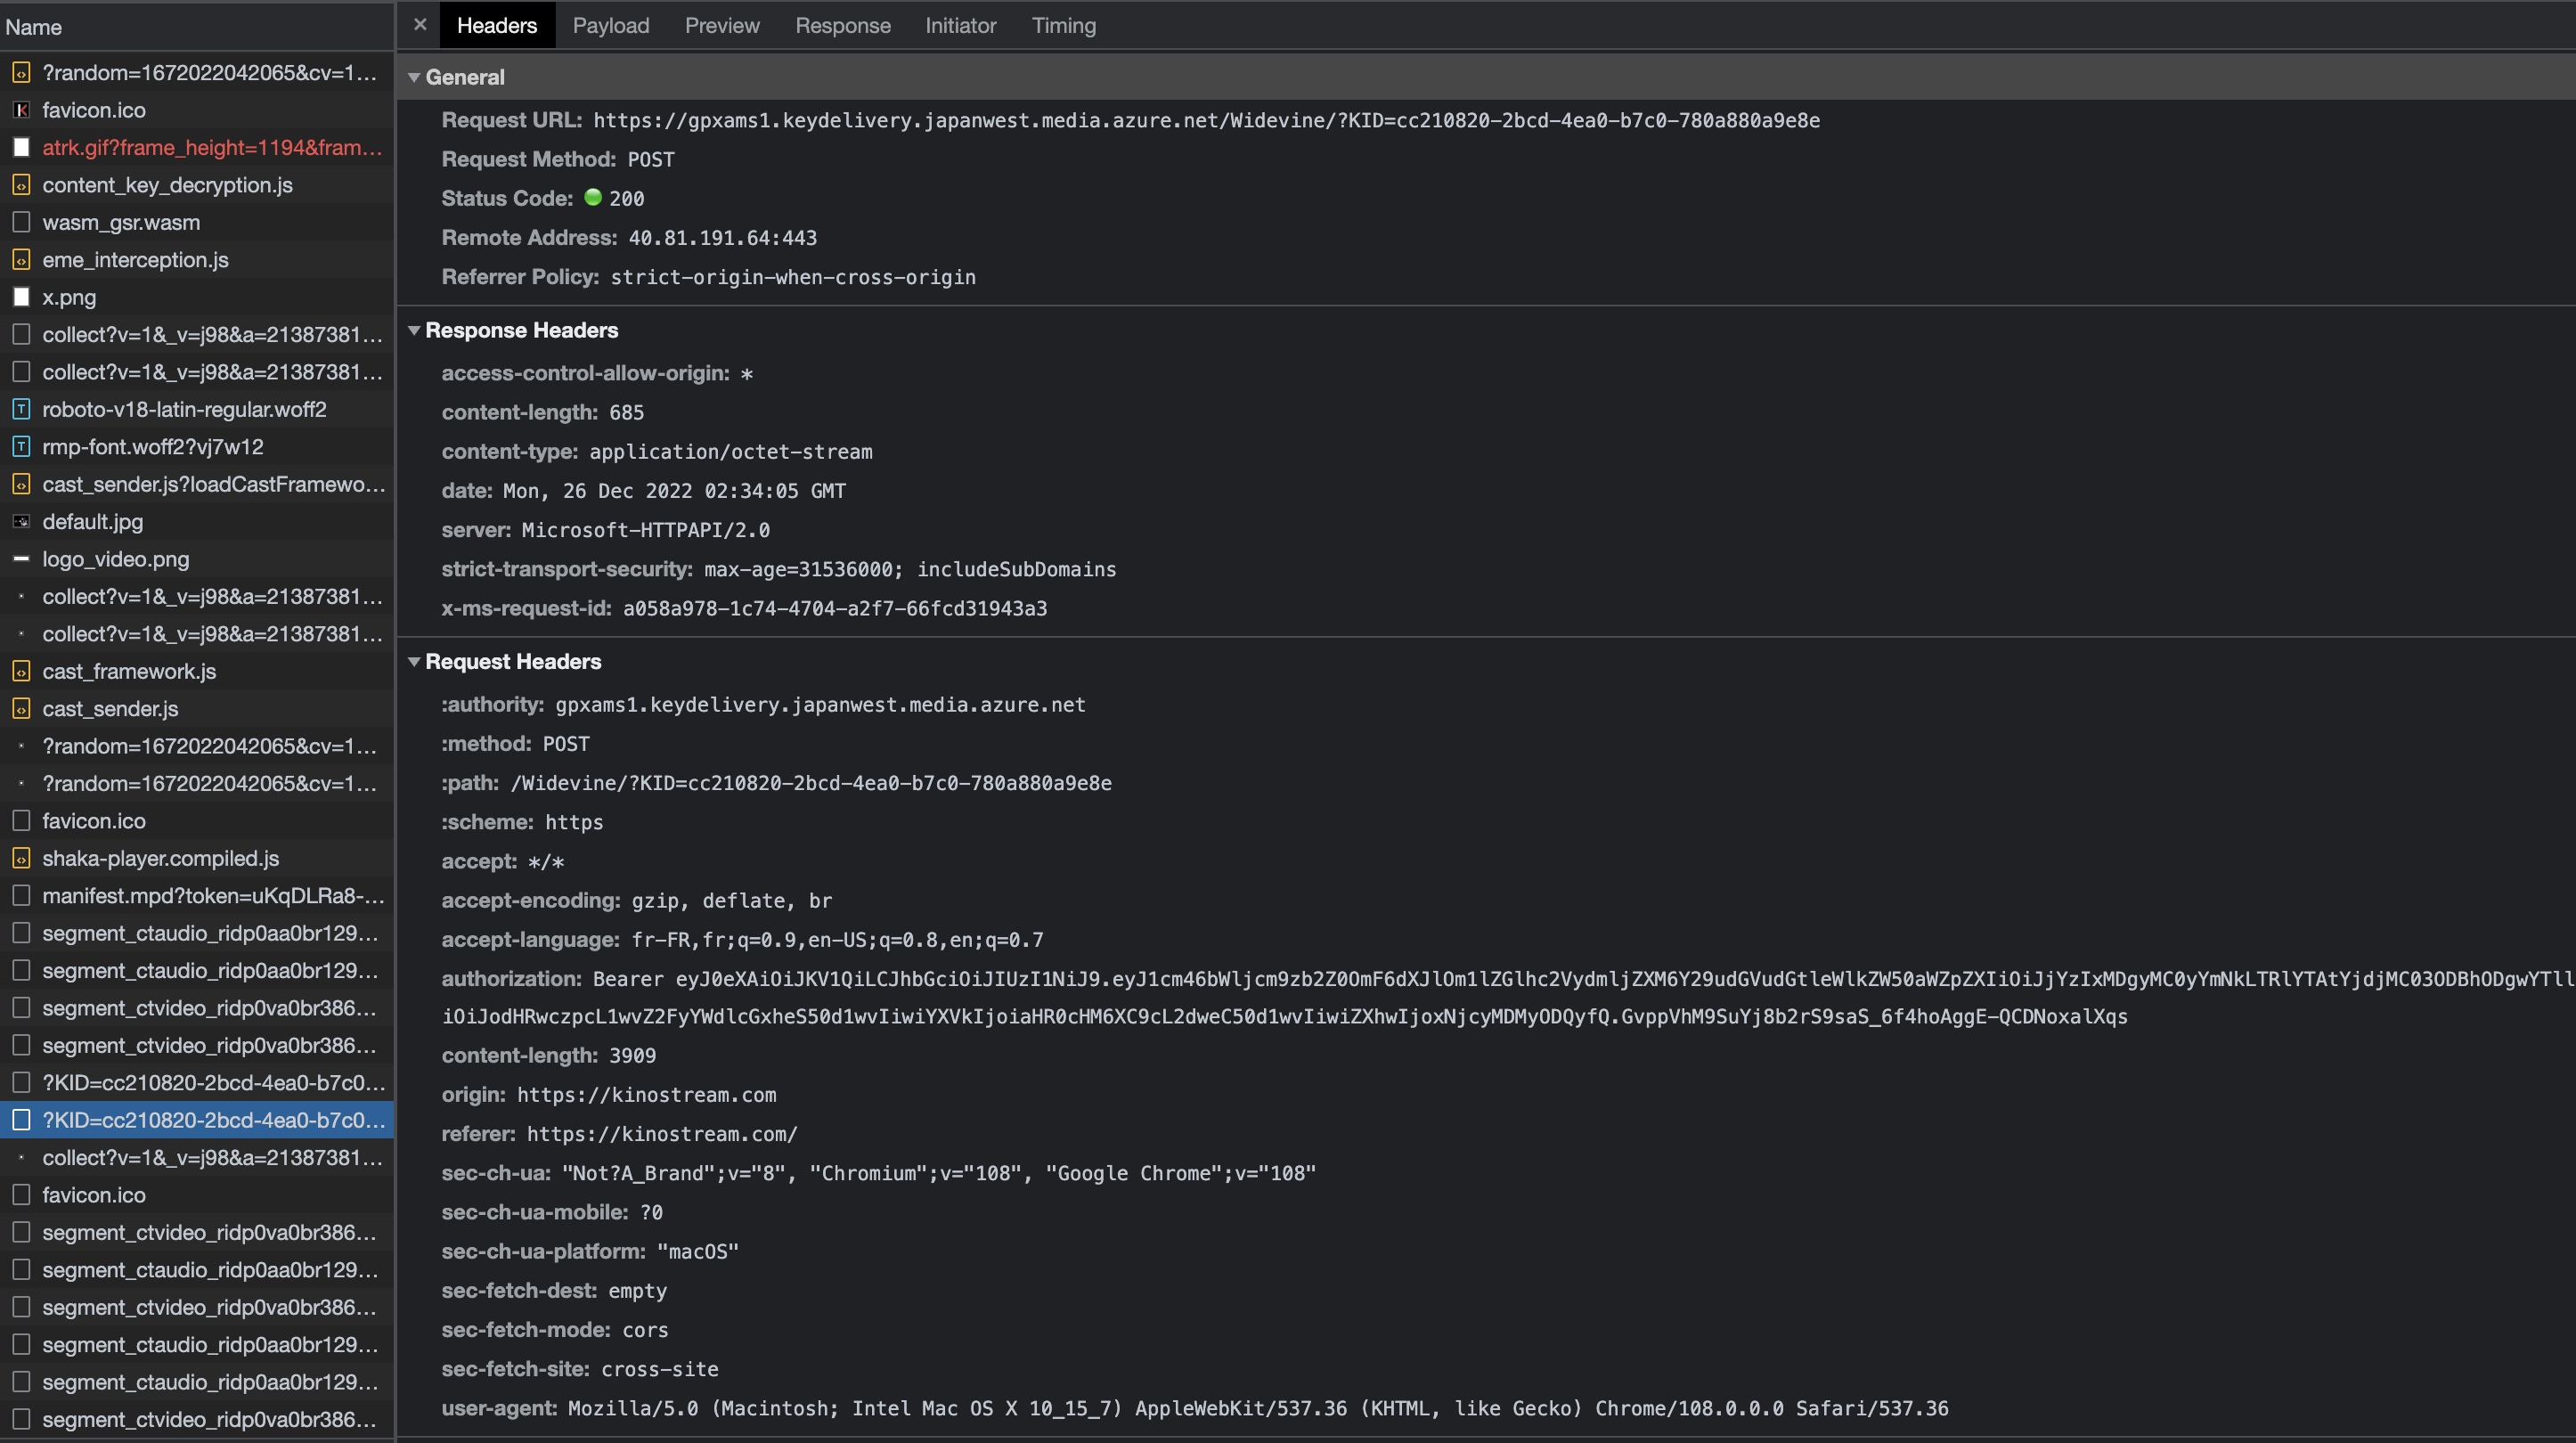This screenshot has height=1443, width=2576.
Task: Click the shaka-player.compiled.js script icon
Action: coord(21,859)
